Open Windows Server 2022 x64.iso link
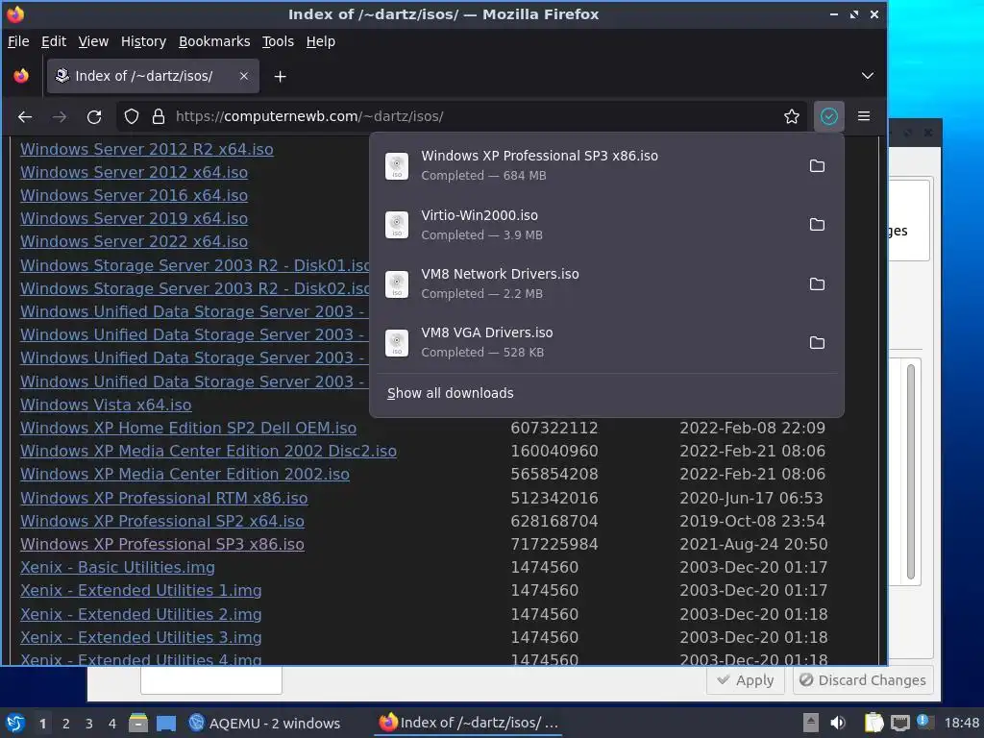This screenshot has height=738, width=984. (x=135, y=241)
